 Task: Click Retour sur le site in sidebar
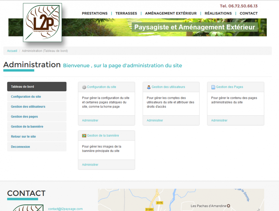click(23, 137)
